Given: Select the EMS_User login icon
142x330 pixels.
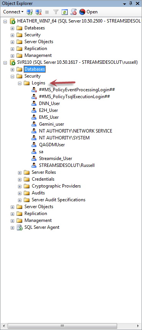Looking at the screenshot, I should click(34, 117).
